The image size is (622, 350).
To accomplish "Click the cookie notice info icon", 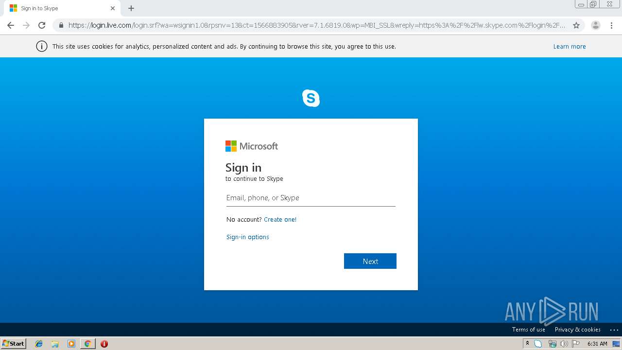I will point(42,46).
